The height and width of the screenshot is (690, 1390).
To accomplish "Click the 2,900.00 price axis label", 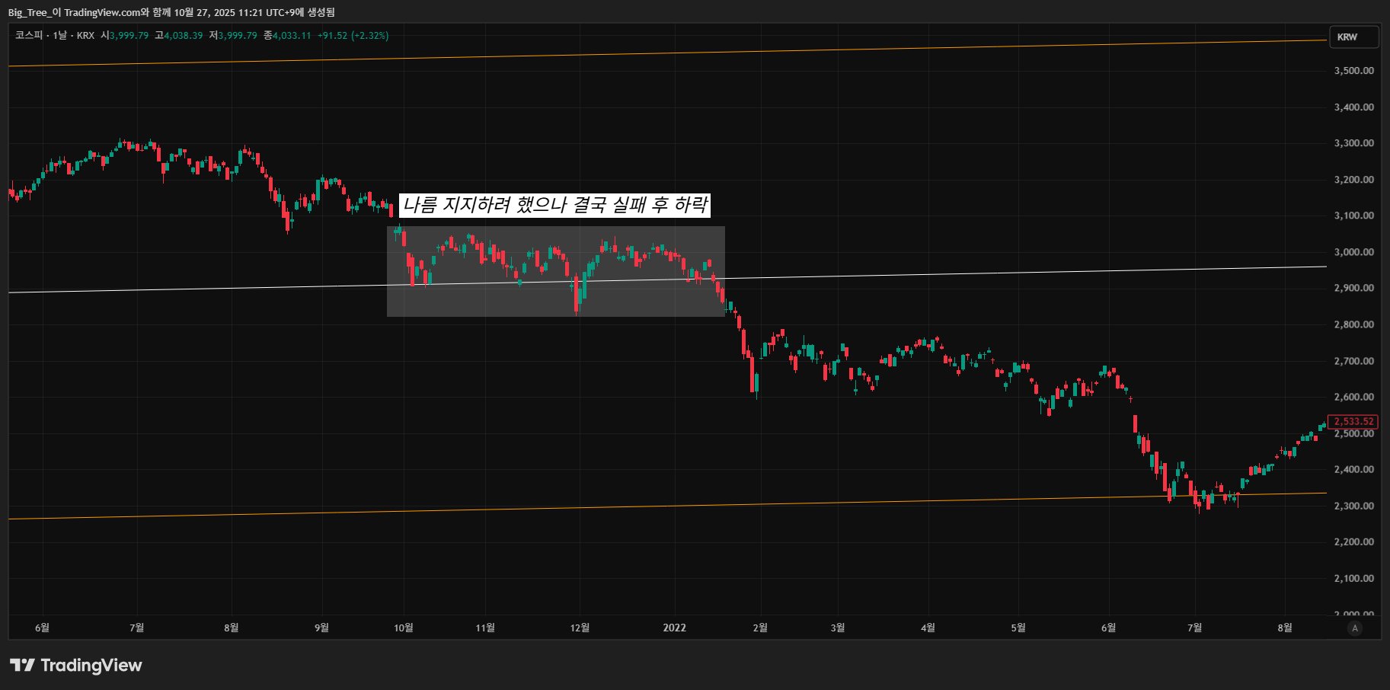I will pos(1354,288).
